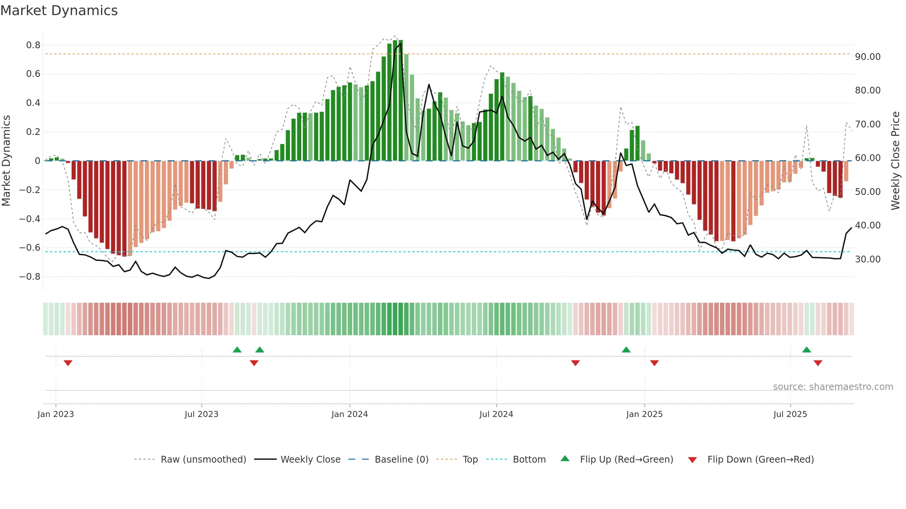Click the Jan 2025 x-axis label
Screen dimensions: 906x509
(645, 414)
